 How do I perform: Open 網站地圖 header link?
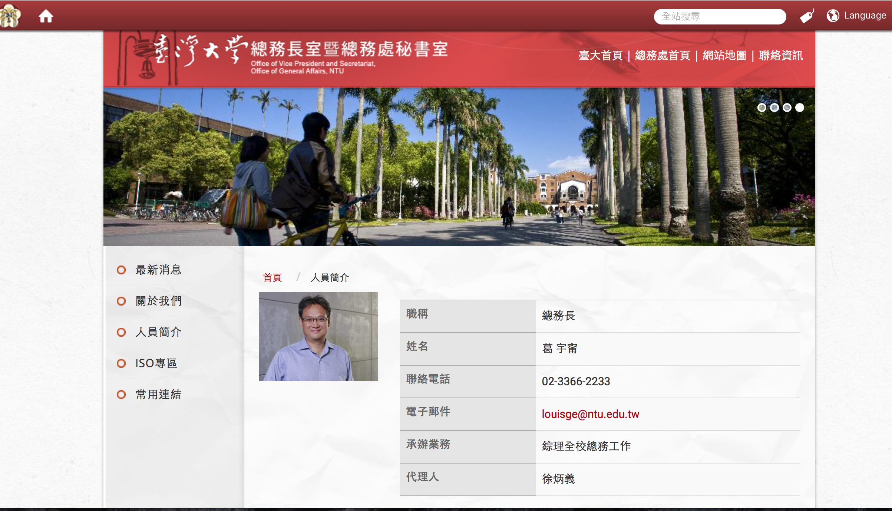(x=724, y=56)
